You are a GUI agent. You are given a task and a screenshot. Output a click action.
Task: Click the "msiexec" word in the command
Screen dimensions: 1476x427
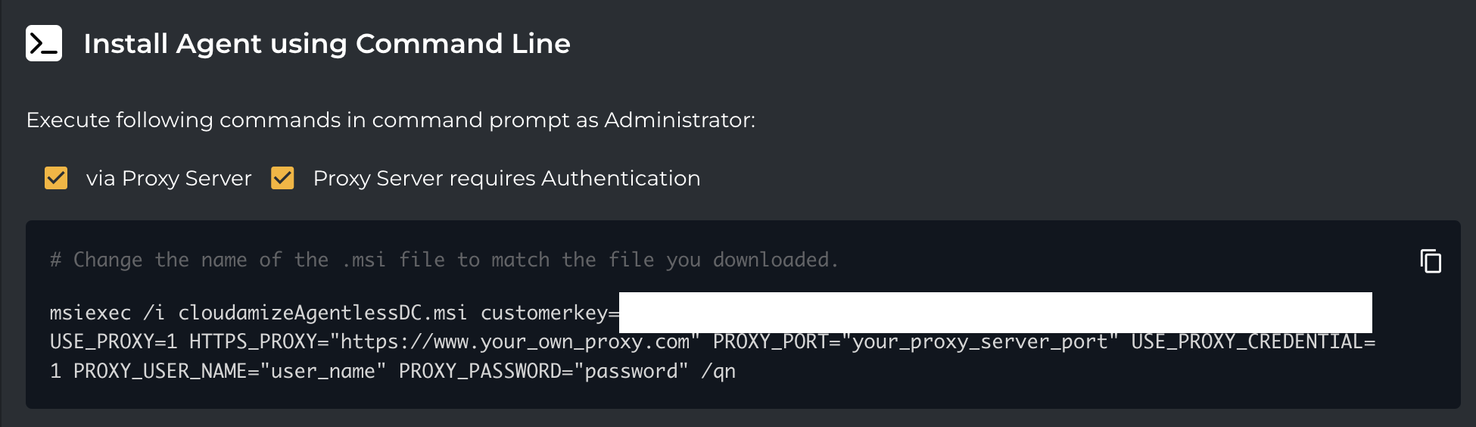tap(90, 313)
